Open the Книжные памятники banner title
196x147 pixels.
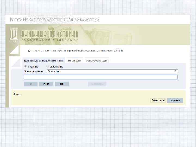[x=50, y=36]
